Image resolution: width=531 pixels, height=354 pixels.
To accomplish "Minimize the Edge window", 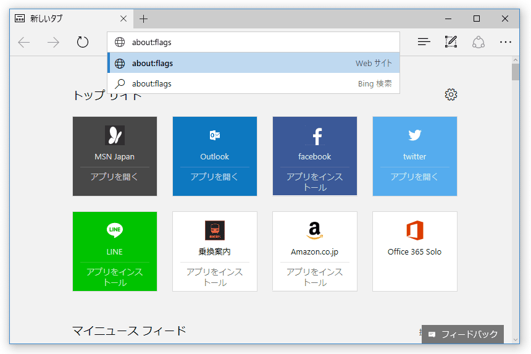I will click(x=448, y=19).
